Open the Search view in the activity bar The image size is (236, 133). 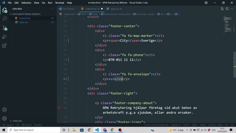[4, 19]
